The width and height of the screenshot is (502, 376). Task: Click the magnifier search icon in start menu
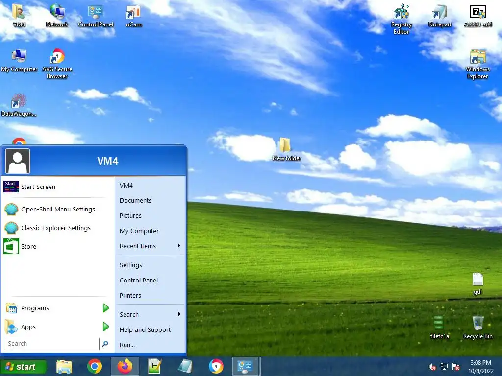coord(105,344)
